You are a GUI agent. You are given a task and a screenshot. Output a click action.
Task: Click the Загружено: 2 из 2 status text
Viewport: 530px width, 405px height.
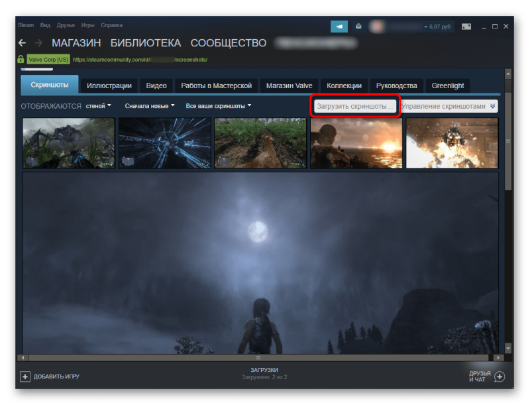click(x=264, y=377)
